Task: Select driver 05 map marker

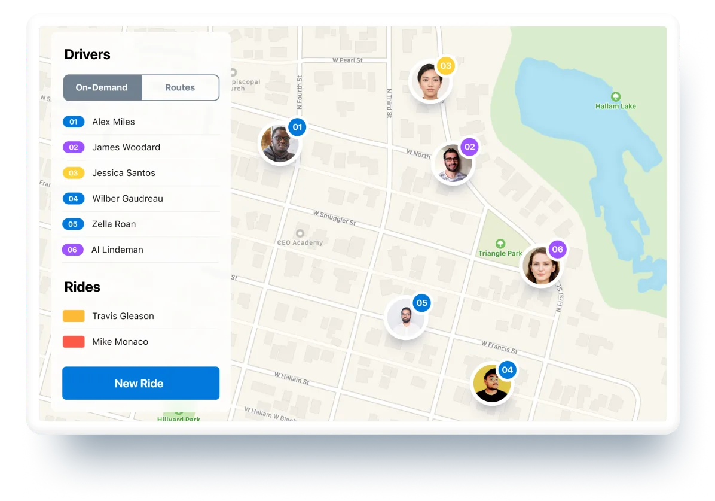Action: pyautogui.click(x=405, y=317)
